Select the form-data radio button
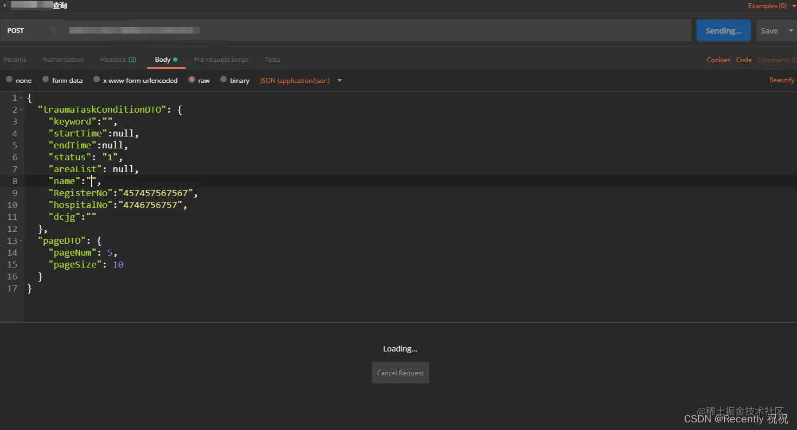797x430 pixels. pyautogui.click(x=46, y=80)
